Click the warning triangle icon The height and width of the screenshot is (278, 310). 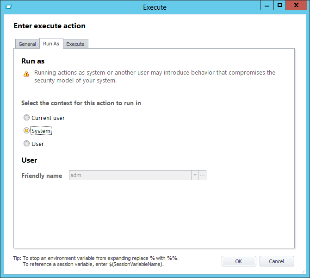[26, 73]
